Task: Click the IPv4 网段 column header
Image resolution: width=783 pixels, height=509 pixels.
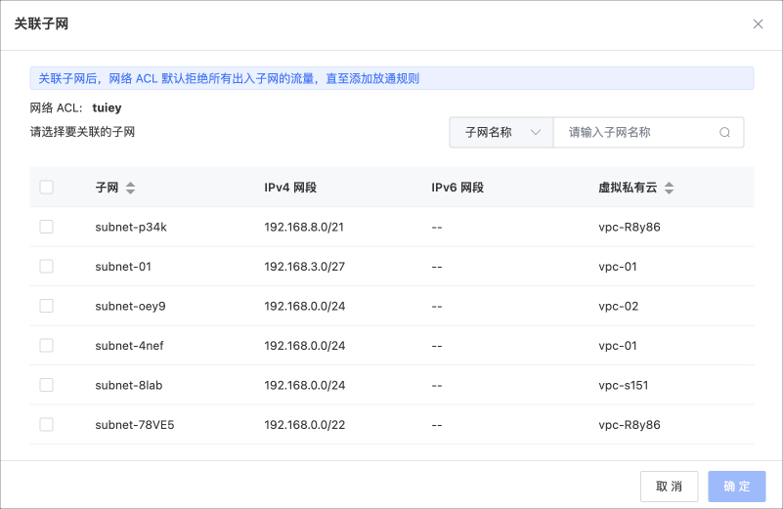Action: tap(290, 188)
